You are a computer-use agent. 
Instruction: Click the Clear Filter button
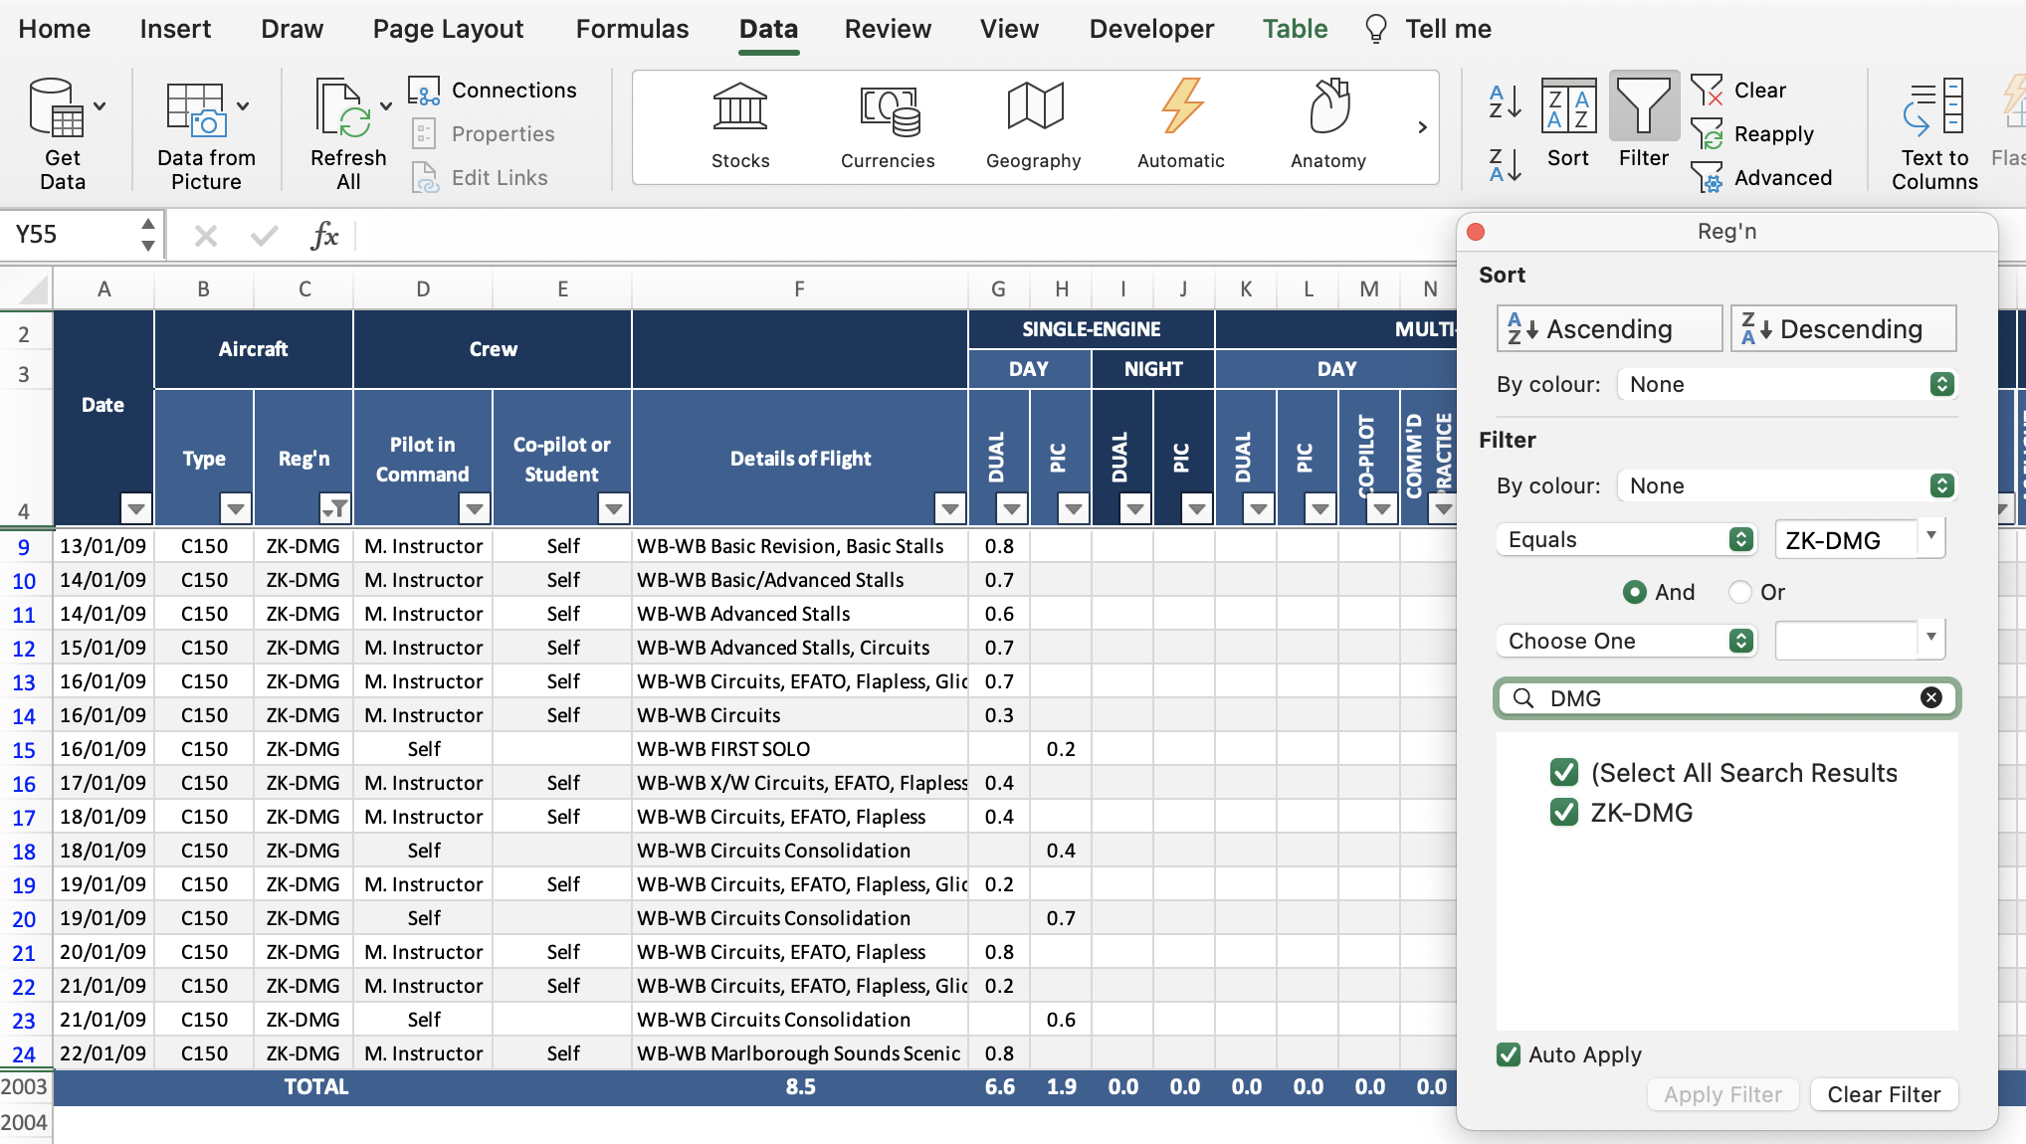tap(1884, 1094)
